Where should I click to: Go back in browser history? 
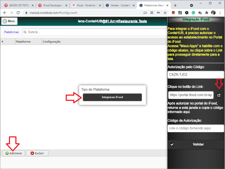click(5, 13)
